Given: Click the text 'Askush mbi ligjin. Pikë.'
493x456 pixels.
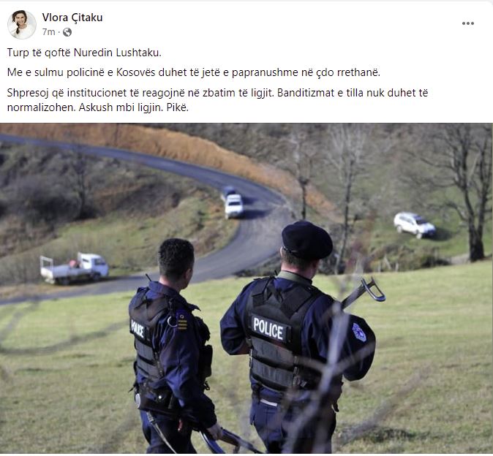Looking at the screenshot, I should point(133,107).
